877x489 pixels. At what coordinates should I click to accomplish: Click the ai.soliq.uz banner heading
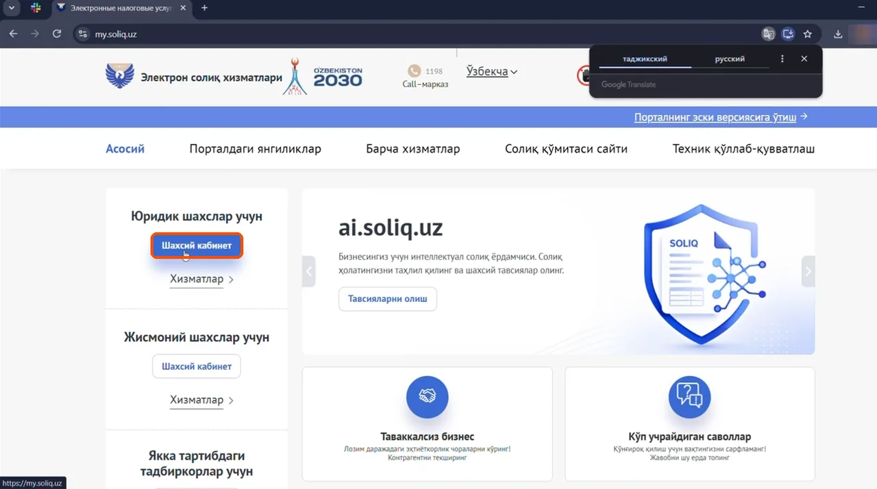[391, 228]
